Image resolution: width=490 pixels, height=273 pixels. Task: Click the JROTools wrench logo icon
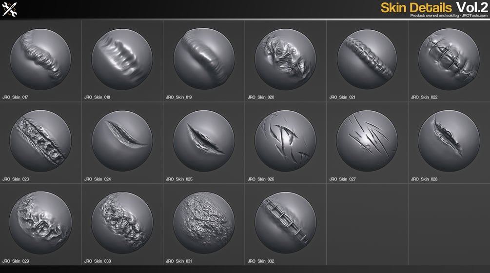click(x=10, y=9)
